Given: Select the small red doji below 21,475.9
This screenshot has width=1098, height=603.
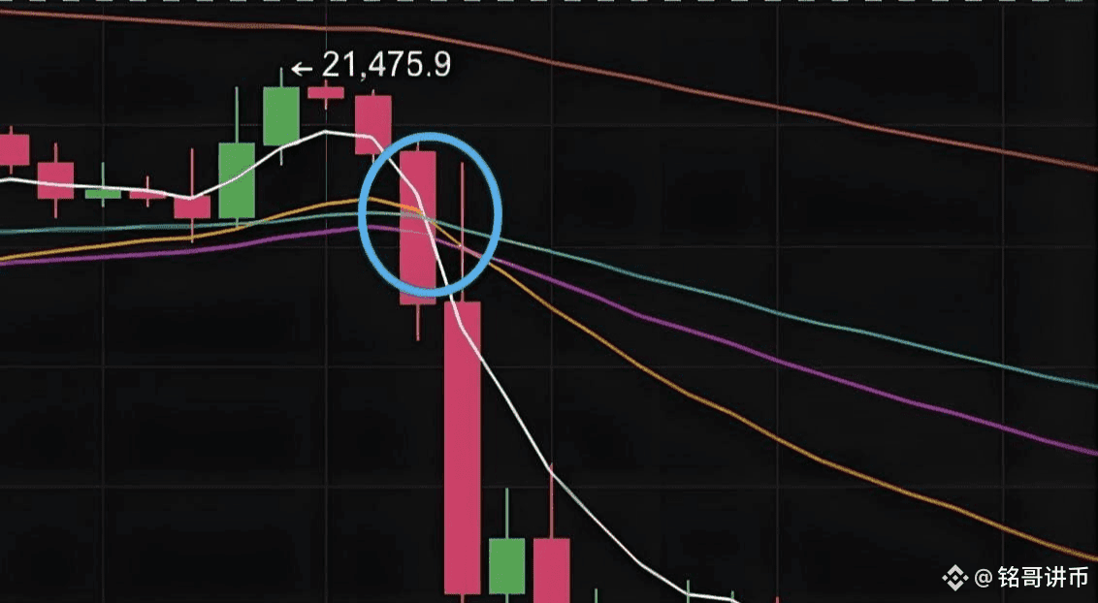Looking at the screenshot, I should (326, 92).
